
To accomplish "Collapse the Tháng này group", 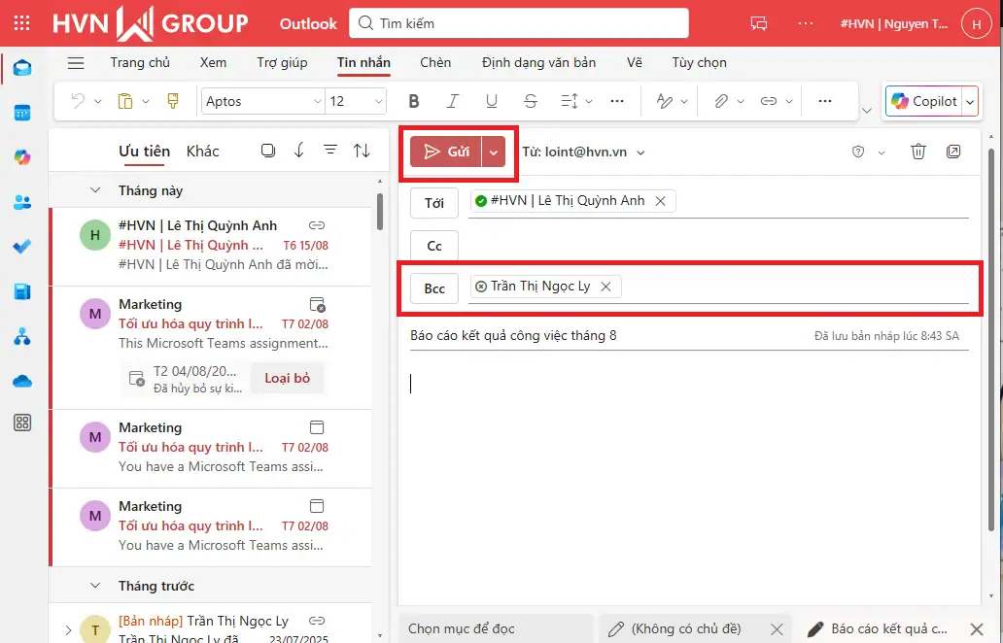I will [95, 190].
